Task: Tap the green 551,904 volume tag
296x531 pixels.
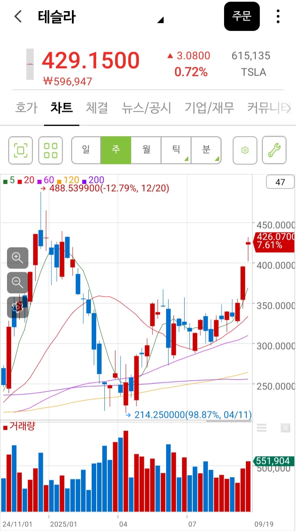Action: (274, 461)
